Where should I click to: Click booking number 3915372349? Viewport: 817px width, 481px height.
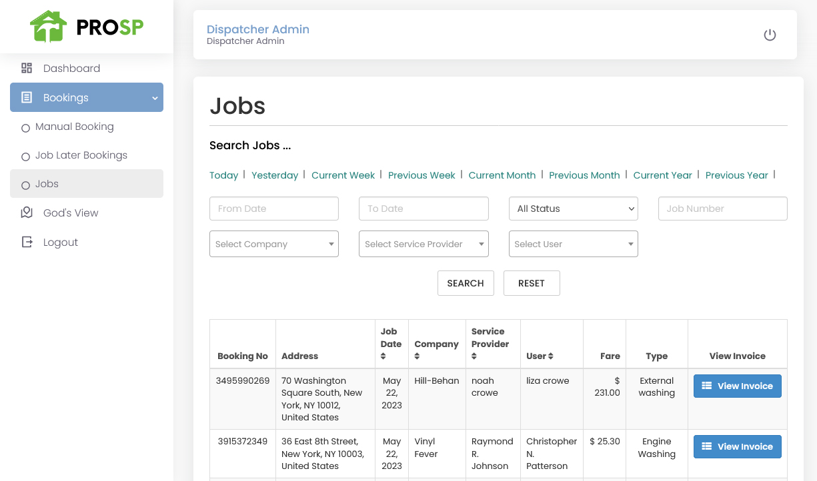coord(243,442)
